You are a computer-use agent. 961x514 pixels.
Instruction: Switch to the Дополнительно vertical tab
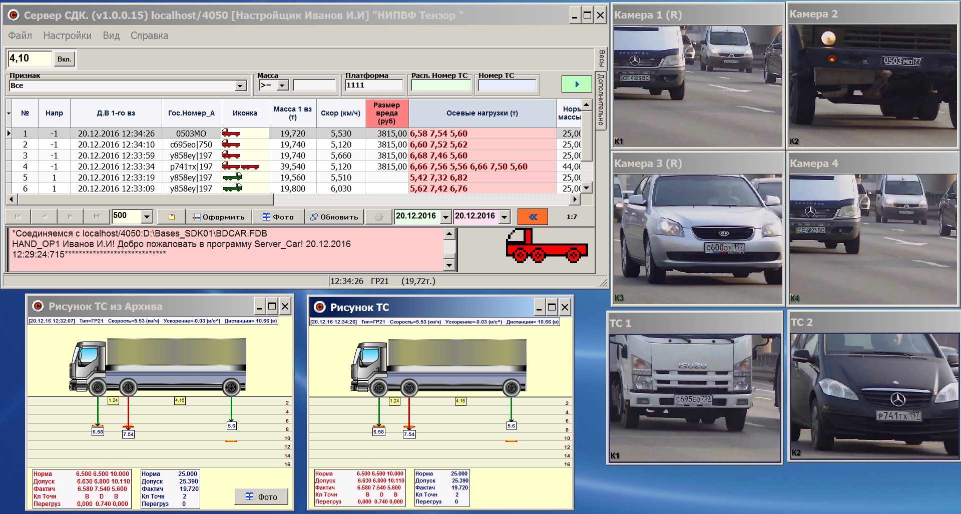click(601, 100)
